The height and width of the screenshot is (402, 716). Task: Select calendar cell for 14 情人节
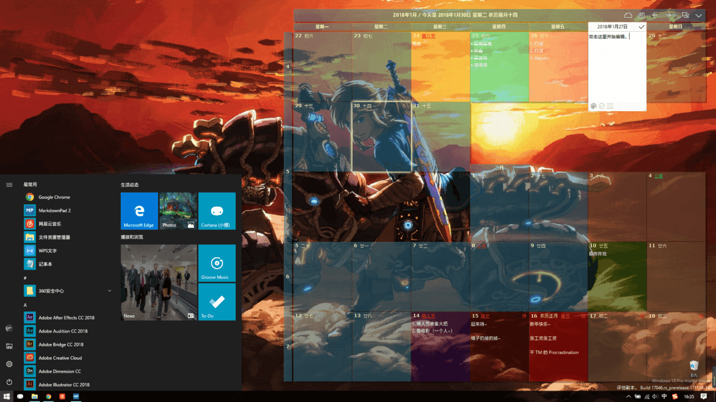tap(440, 346)
